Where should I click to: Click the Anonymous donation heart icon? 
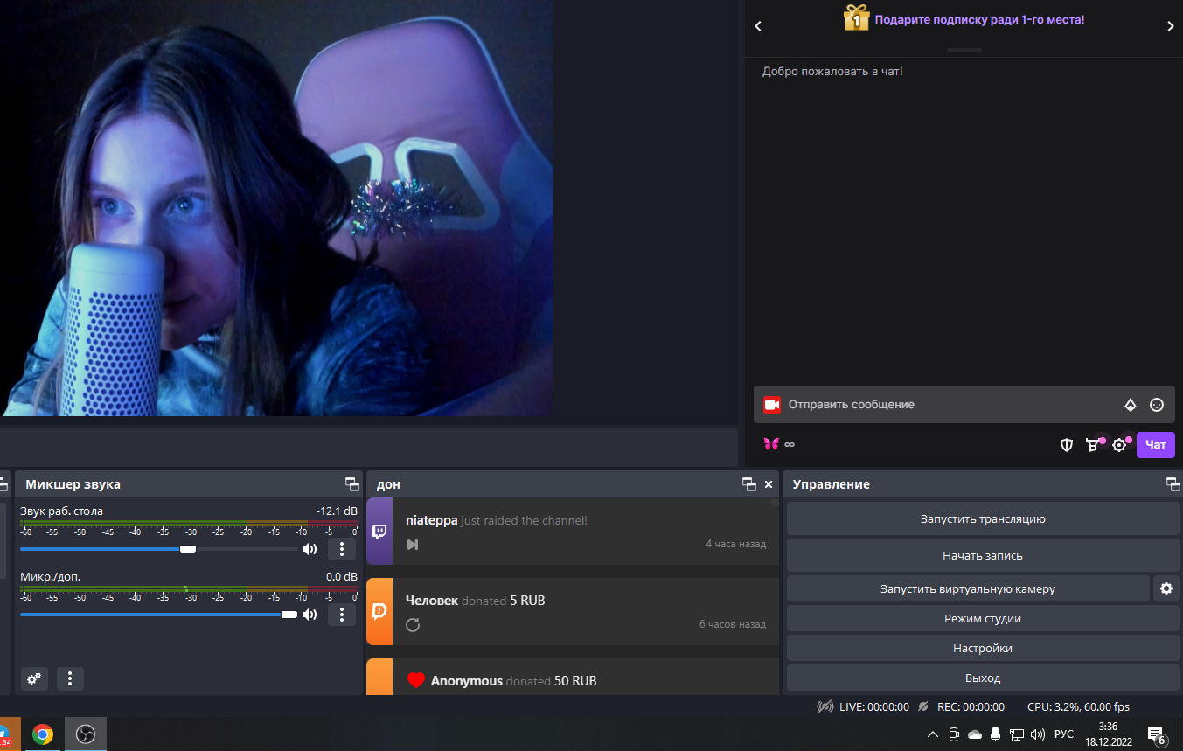coord(416,680)
